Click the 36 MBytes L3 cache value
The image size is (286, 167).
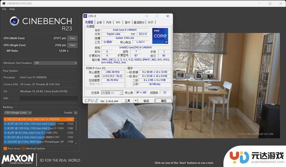155,84
